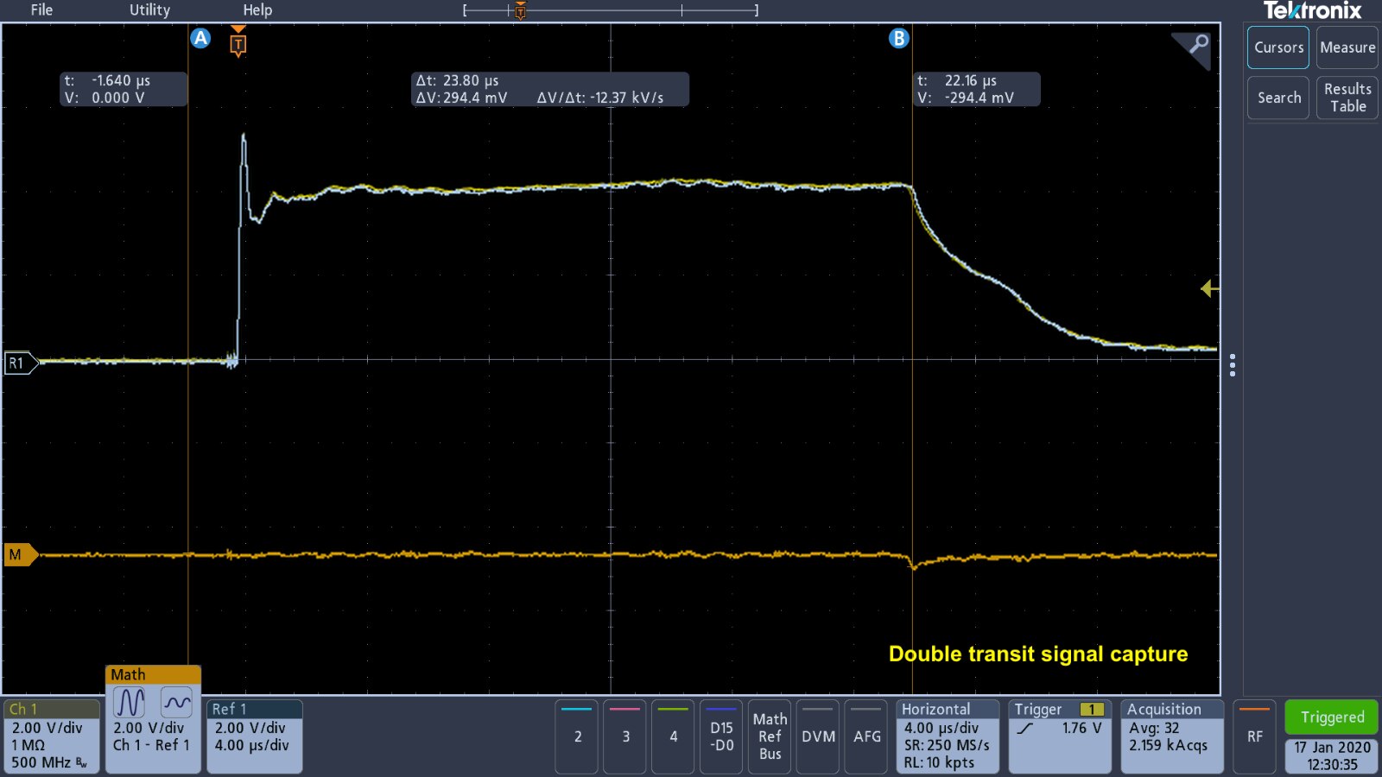Open the Results Table
1382x777 pixels.
click(x=1347, y=98)
